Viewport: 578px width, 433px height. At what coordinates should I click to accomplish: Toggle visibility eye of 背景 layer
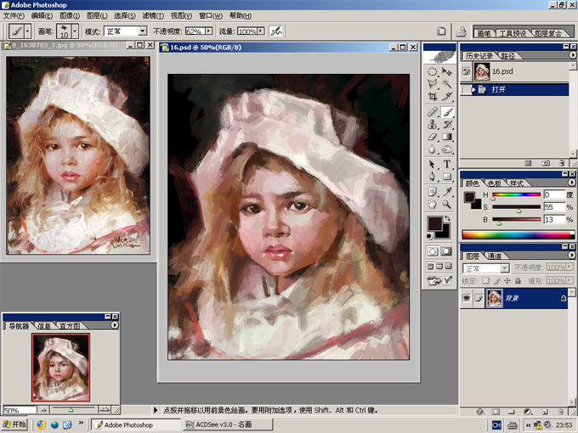467,298
